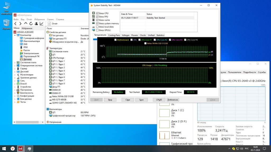This screenshot has height=152, width=271.
Task: Open the Сервис menu in AIDA64
Action: click(50, 20)
